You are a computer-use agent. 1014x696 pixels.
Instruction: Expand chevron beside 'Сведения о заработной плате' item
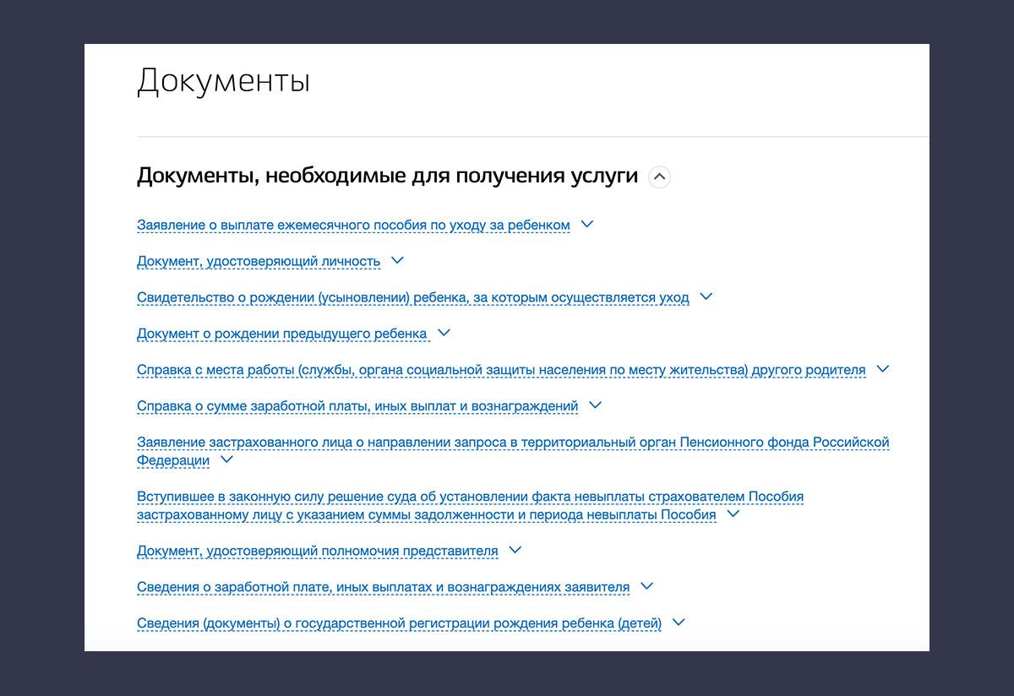point(646,586)
